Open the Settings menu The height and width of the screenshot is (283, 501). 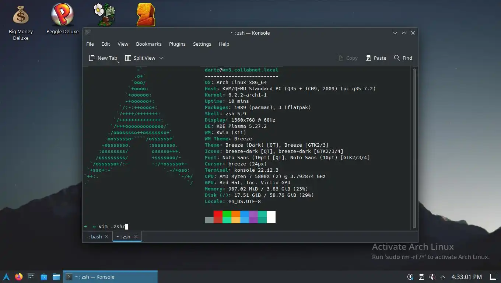pos(202,44)
